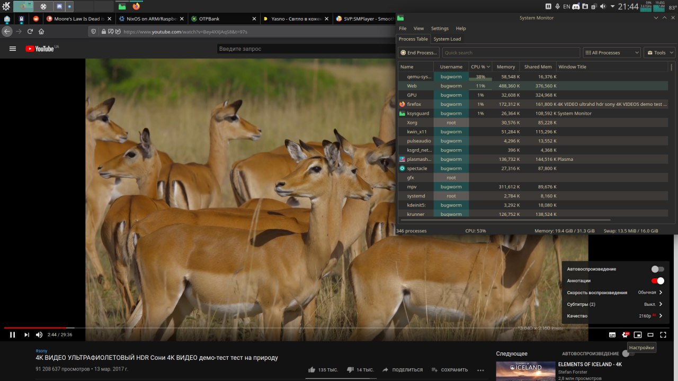Open the clipboard tray icon
Image resolution: width=678 pixels, height=381 pixels.
[593, 6]
